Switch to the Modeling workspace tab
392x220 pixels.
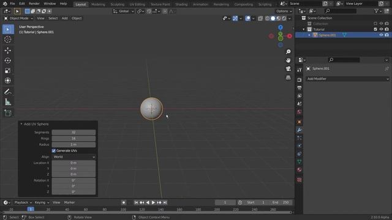98,4
